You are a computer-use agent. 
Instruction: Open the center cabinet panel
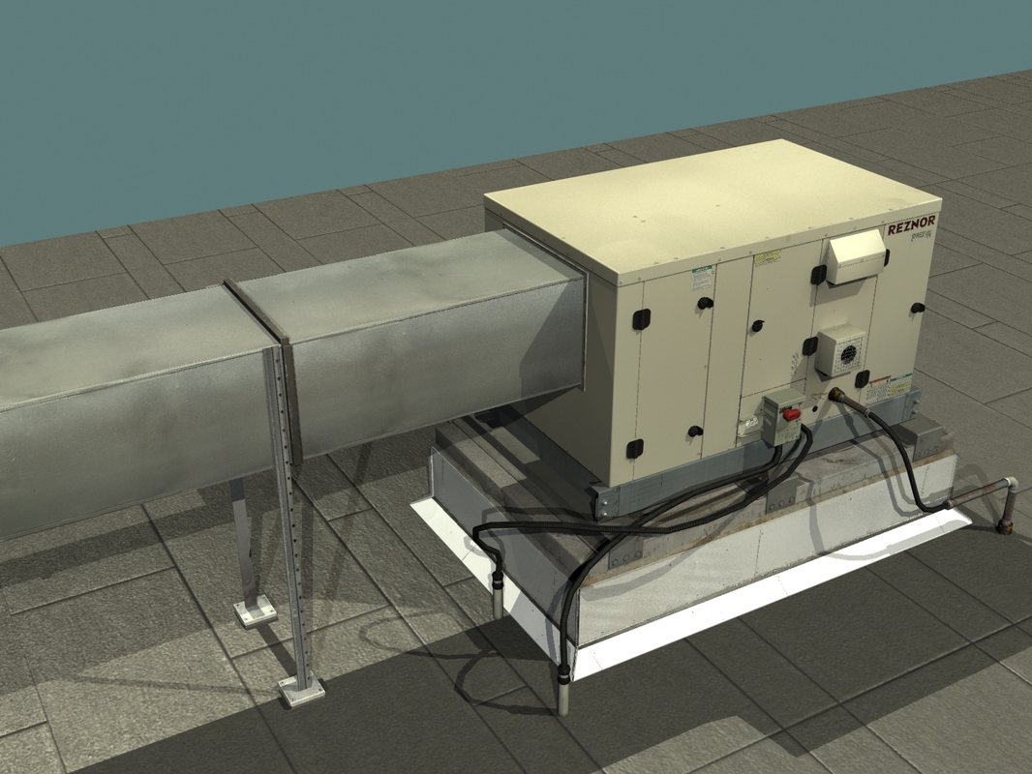tap(745, 358)
